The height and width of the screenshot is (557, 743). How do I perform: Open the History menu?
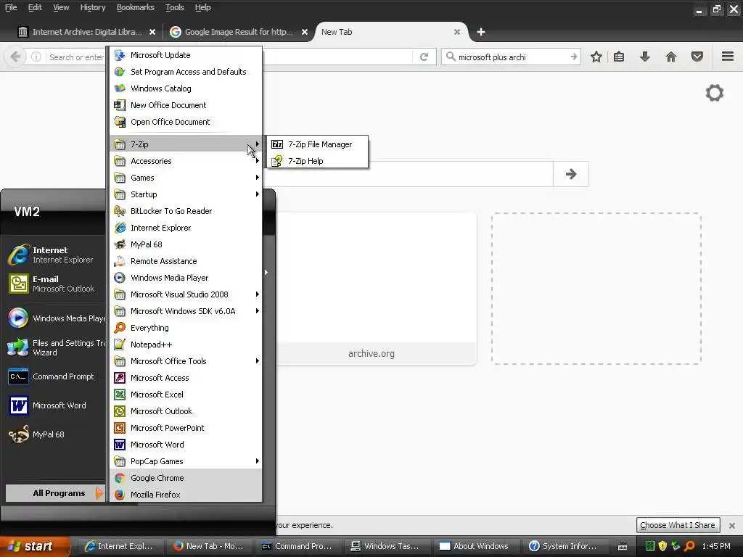click(x=92, y=7)
